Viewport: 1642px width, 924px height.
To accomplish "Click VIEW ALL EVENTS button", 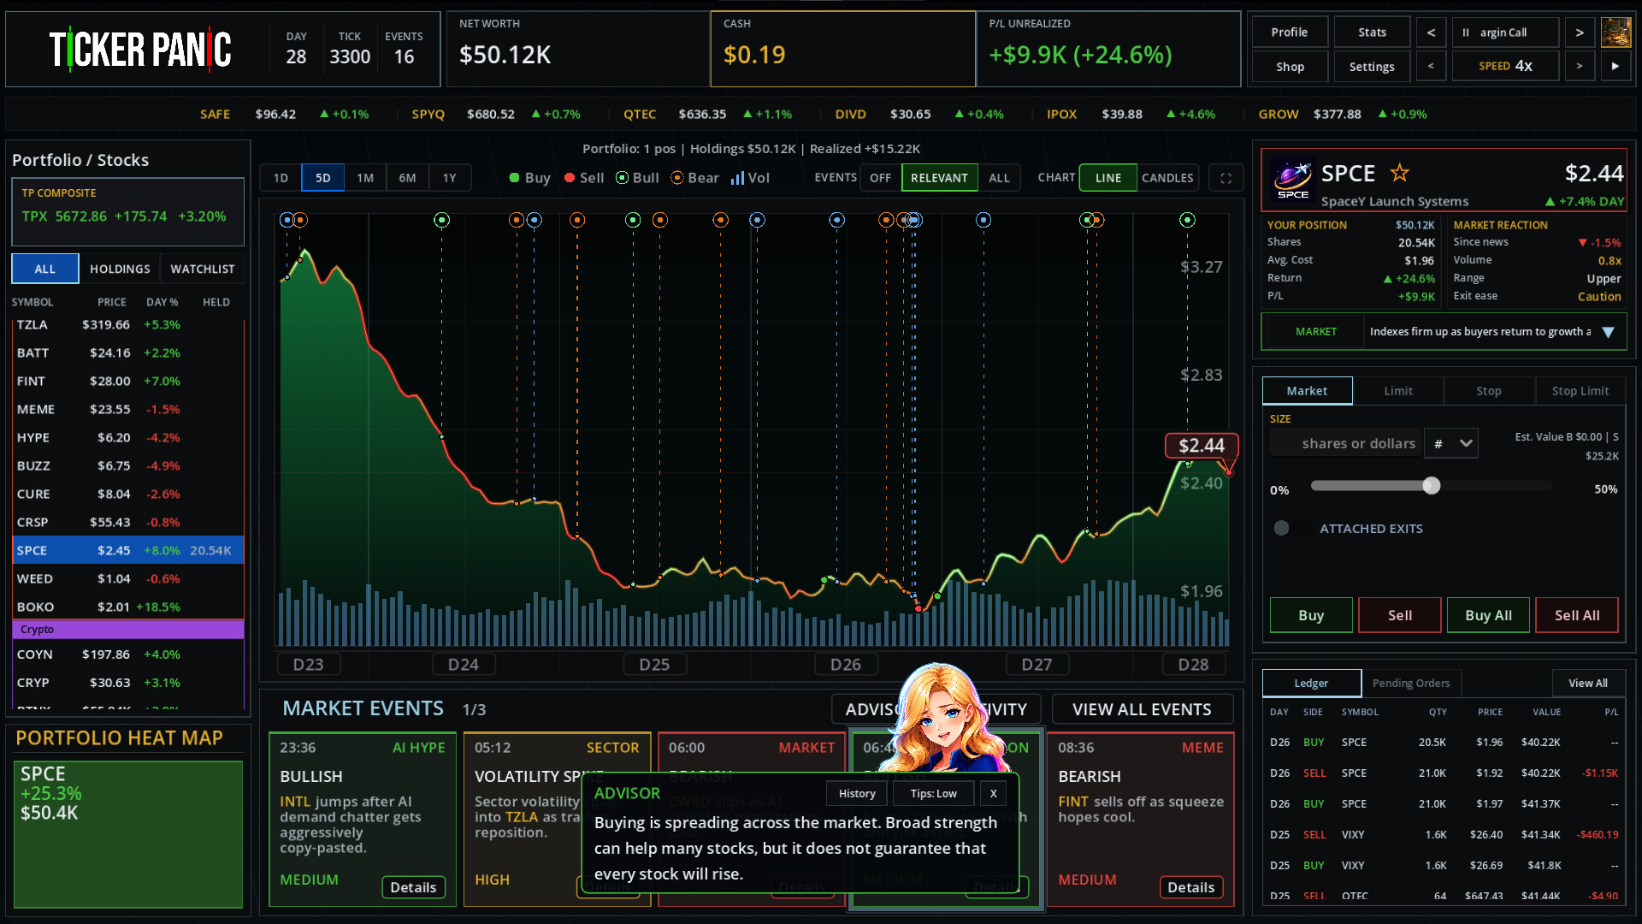I will 1142,709.
